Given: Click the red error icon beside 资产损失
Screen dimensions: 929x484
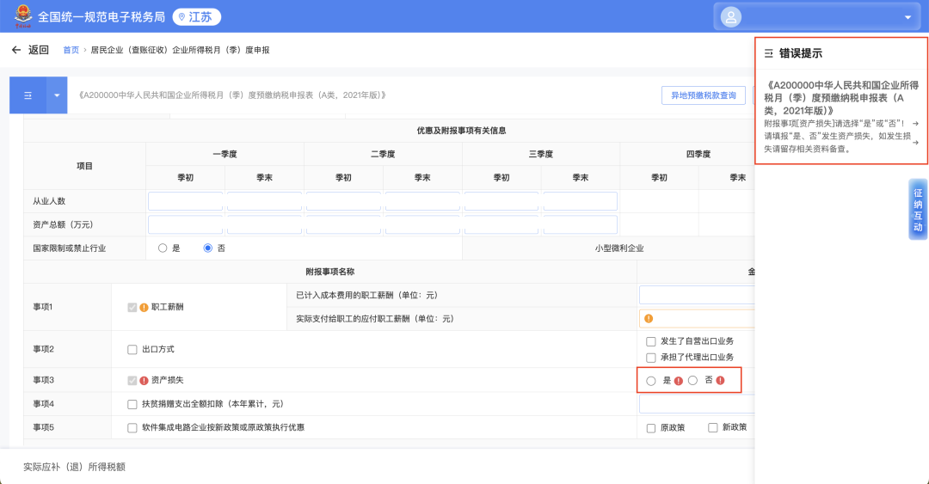Looking at the screenshot, I should click(144, 381).
